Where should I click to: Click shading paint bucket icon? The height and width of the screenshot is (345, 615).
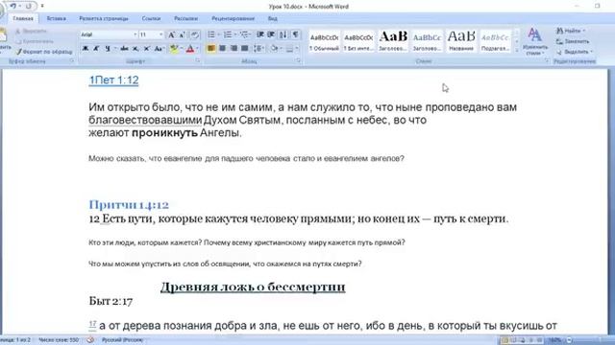click(x=274, y=49)
